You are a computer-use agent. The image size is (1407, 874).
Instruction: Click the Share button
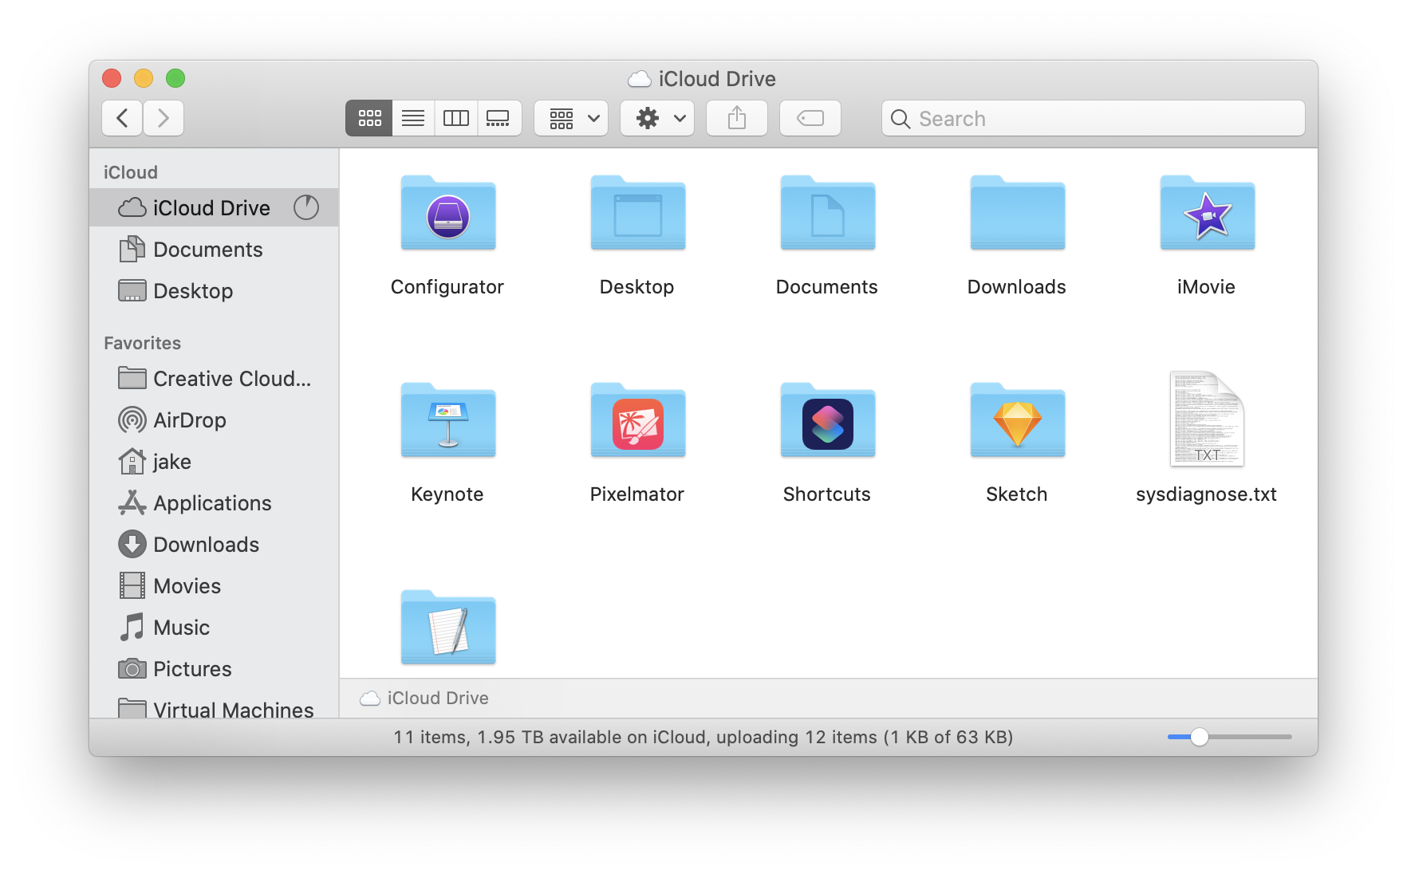click(736, 118)
